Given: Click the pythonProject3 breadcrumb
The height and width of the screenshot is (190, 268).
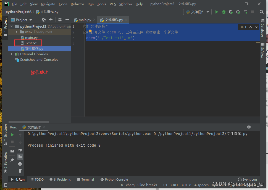Looking at the screenshot, I should pos(19,12).
